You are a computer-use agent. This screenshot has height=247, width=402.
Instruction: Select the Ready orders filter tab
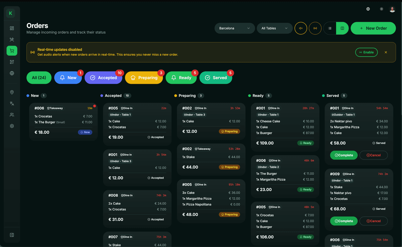[181, 77]
